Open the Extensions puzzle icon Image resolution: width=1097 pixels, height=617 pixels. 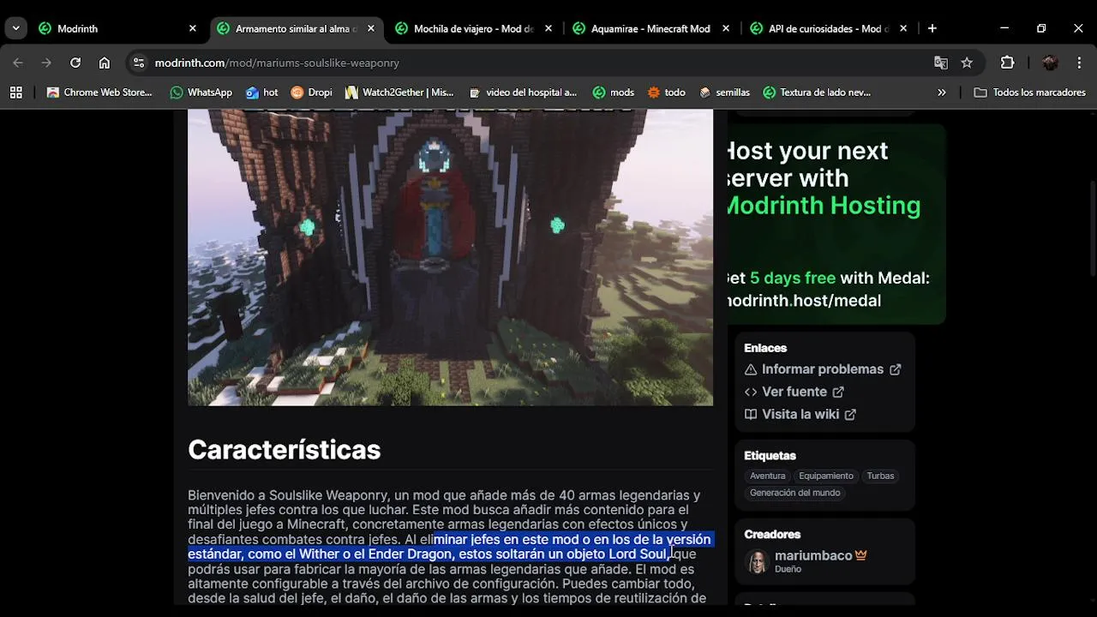click(1008, 63)
